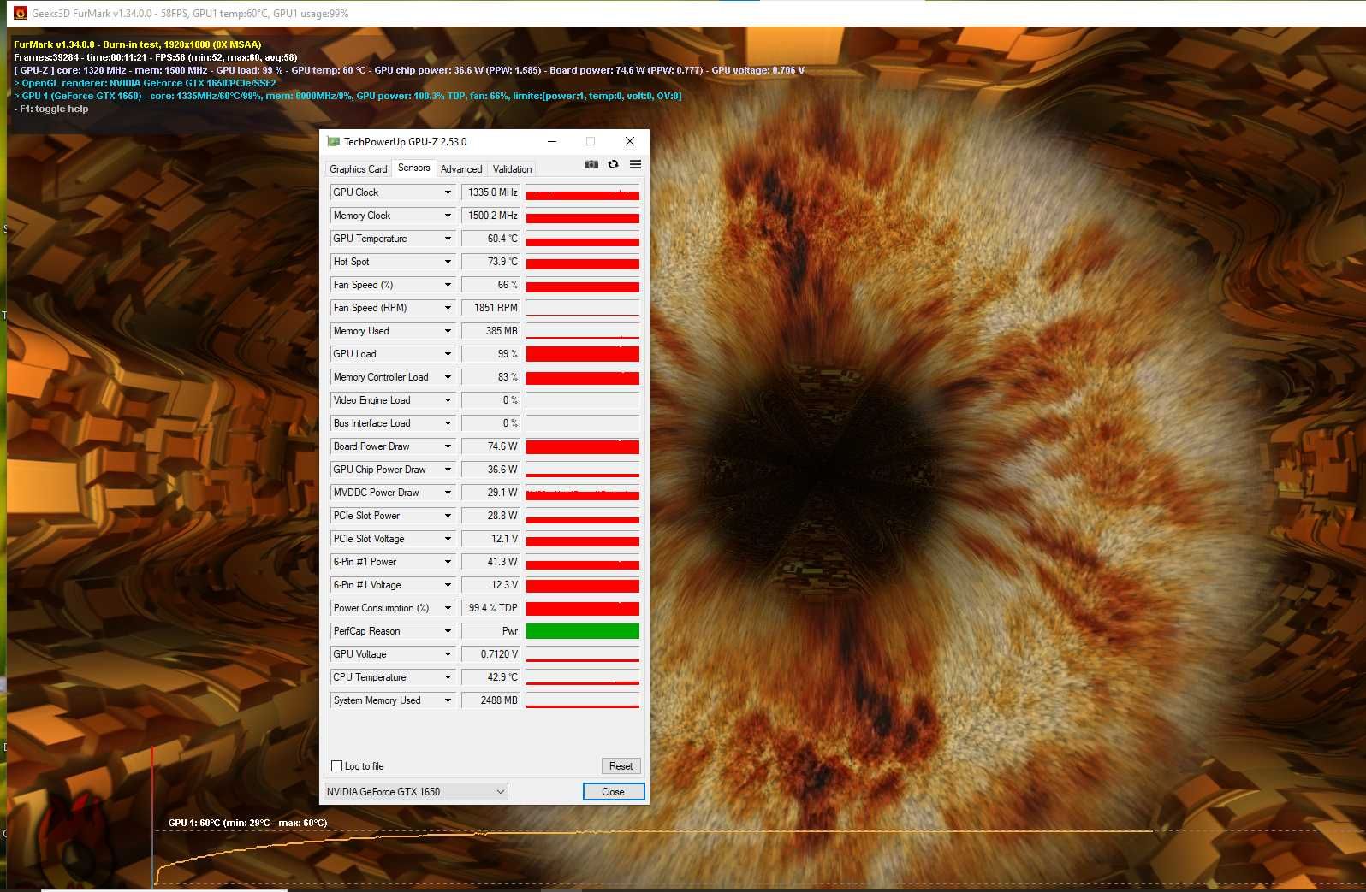
Task: Expand the PerfCap Reason dropdown
Action: coord(448,631)
